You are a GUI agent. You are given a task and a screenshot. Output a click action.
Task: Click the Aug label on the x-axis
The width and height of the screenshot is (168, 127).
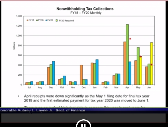pyautogui.click(x=40, y=87)
